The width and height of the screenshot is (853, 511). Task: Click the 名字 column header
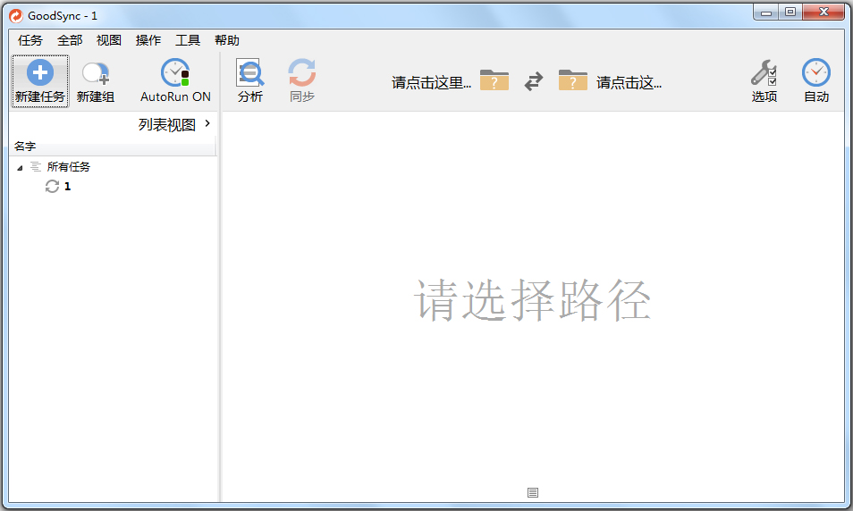[112, 147]
